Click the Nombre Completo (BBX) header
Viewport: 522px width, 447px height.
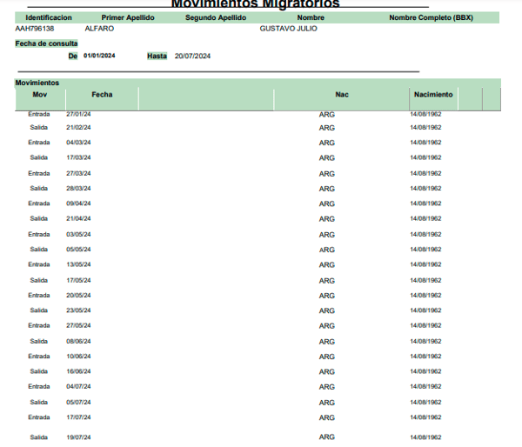pyautogui.click(x=432, y=17)
